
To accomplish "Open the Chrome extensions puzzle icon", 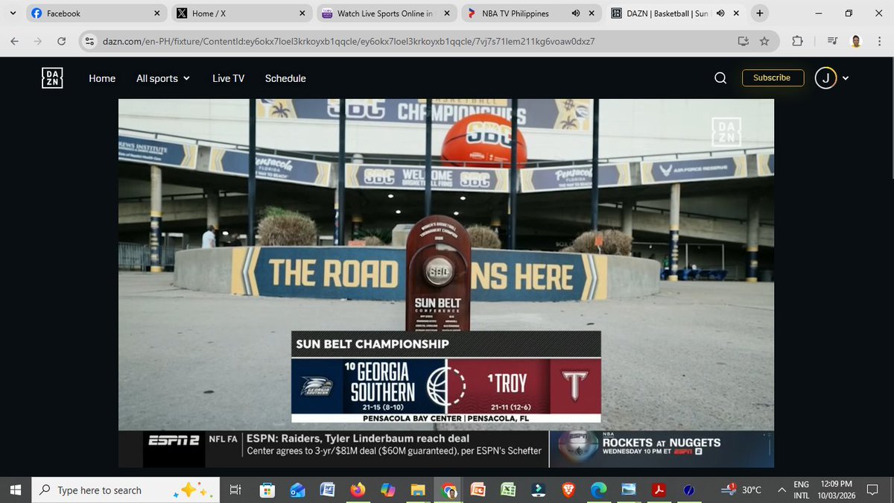I will 796,41.
